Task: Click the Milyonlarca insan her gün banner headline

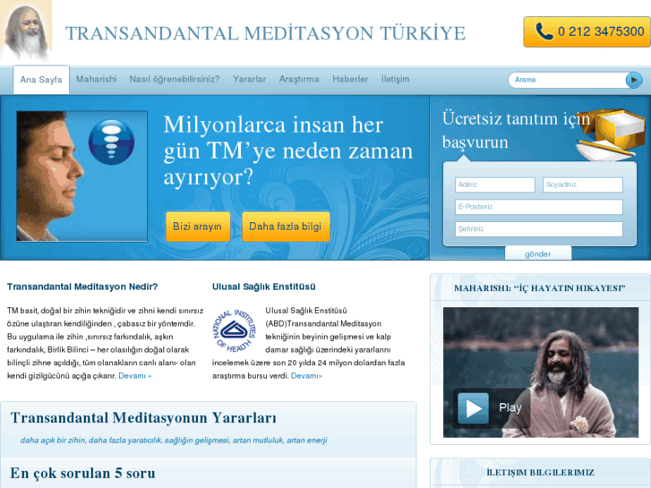Action: [288, 150]
